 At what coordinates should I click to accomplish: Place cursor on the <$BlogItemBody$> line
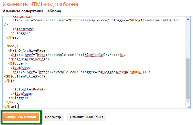[29, 89]
